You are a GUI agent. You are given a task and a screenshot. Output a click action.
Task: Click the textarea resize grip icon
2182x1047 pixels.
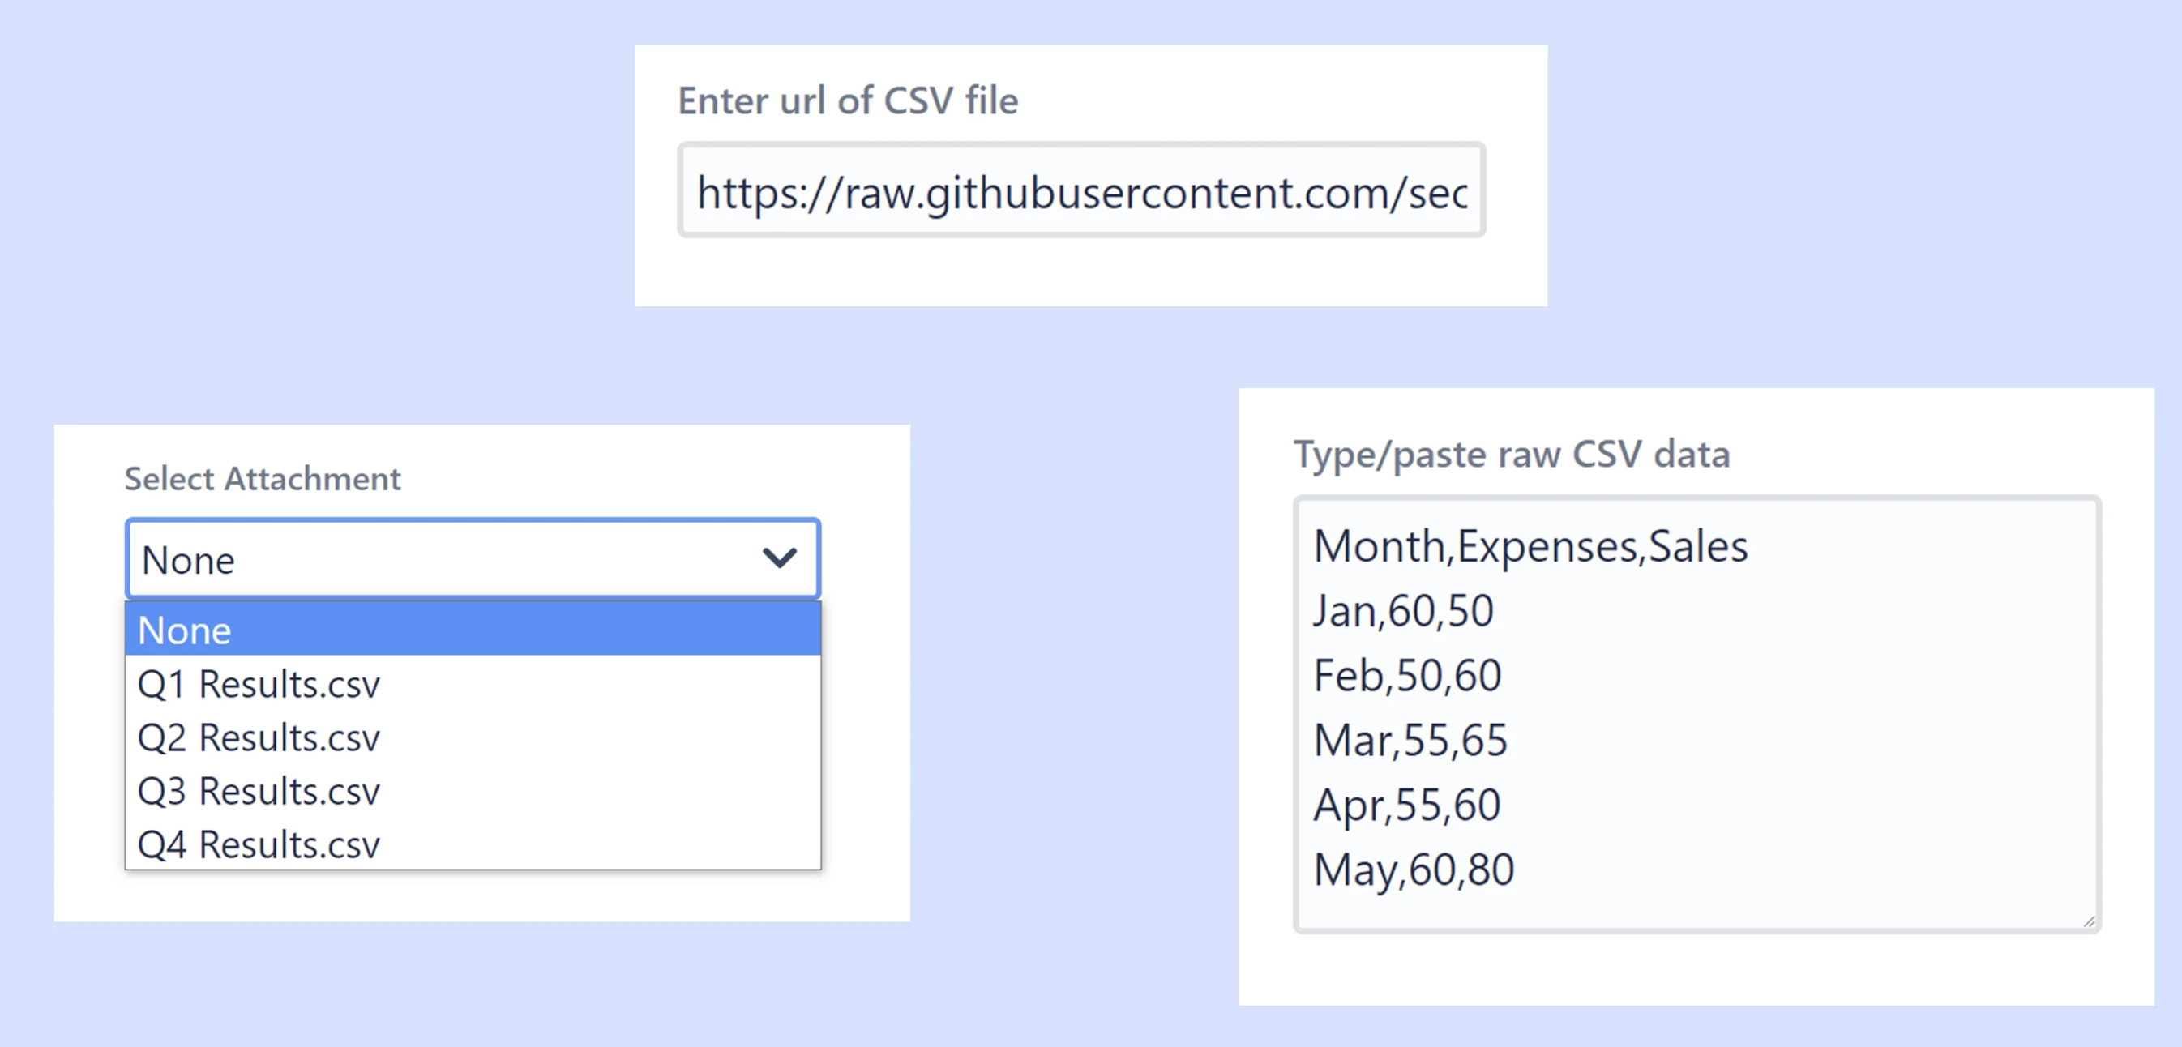click(2088, 921)
